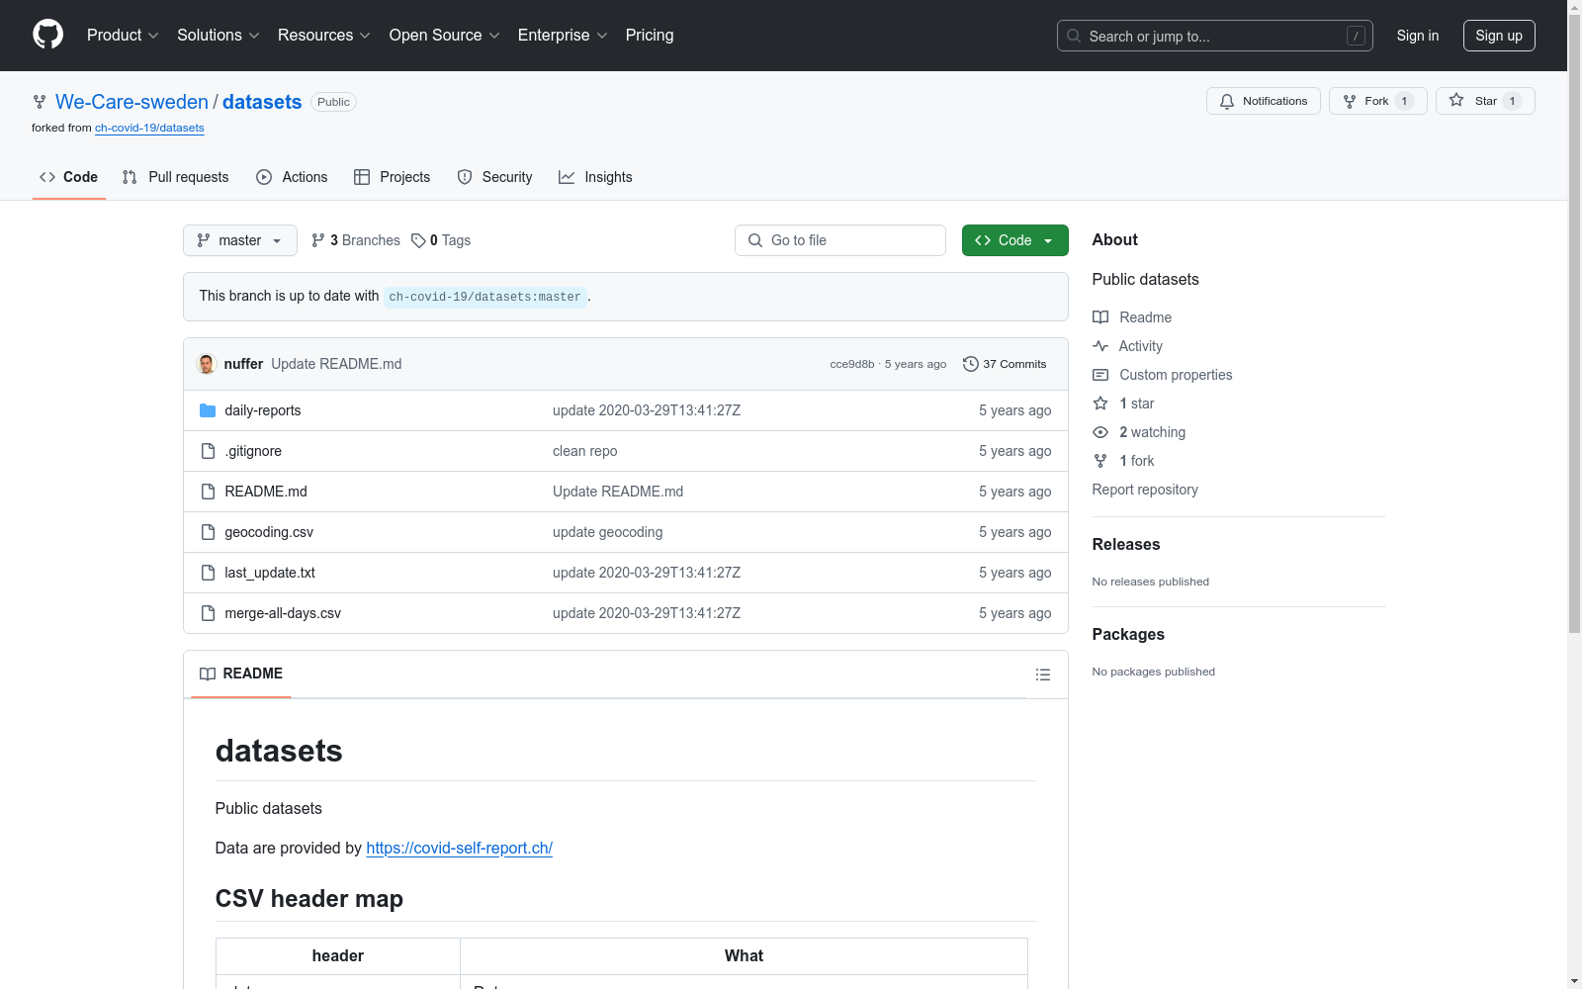Screen dimensions: 1582x989
Task: Click the star icon beside 1 star
Action: [x=1100, y=404]
